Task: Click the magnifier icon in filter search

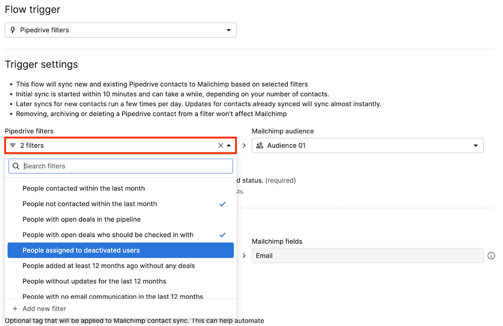Action: (16, 166)
